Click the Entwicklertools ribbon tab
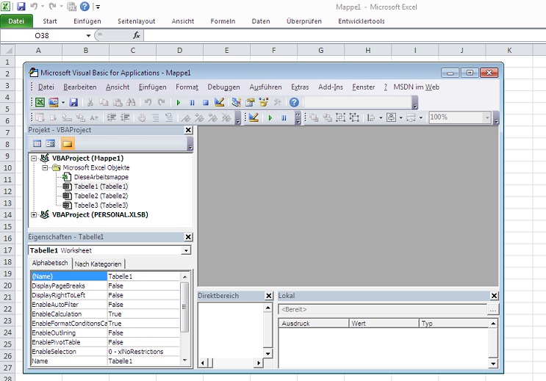 coord(361,21)
